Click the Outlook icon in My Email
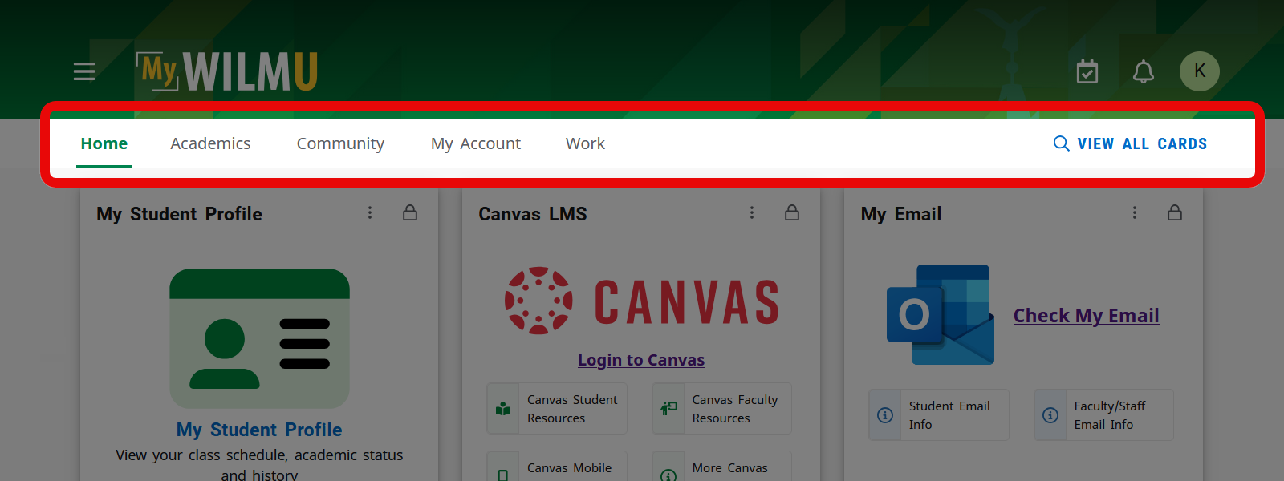 point(941,315)
